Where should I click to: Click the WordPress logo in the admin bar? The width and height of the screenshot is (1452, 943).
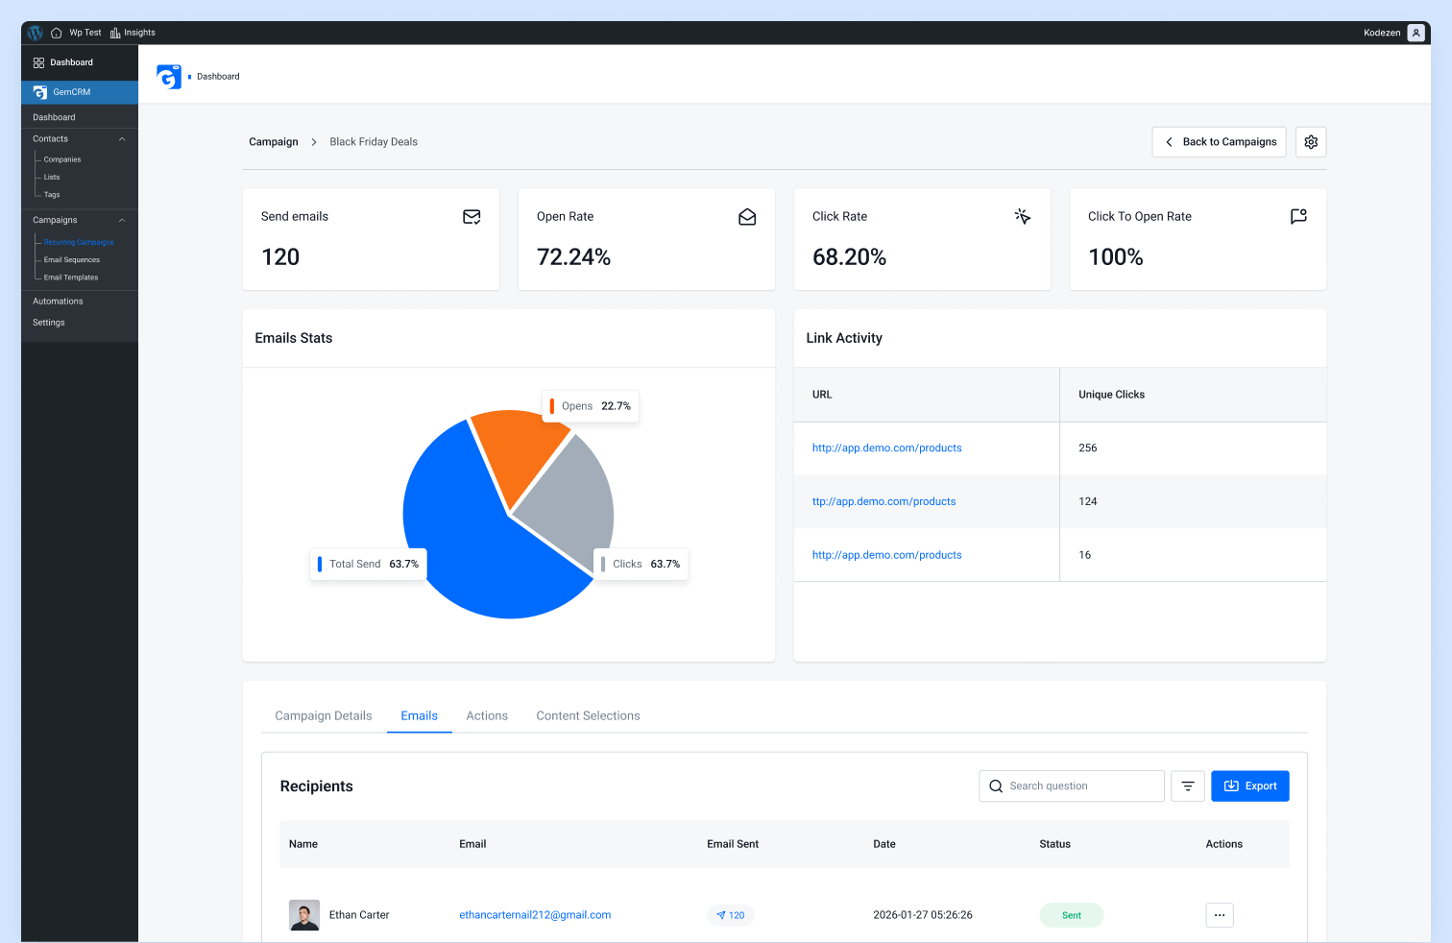35,32
